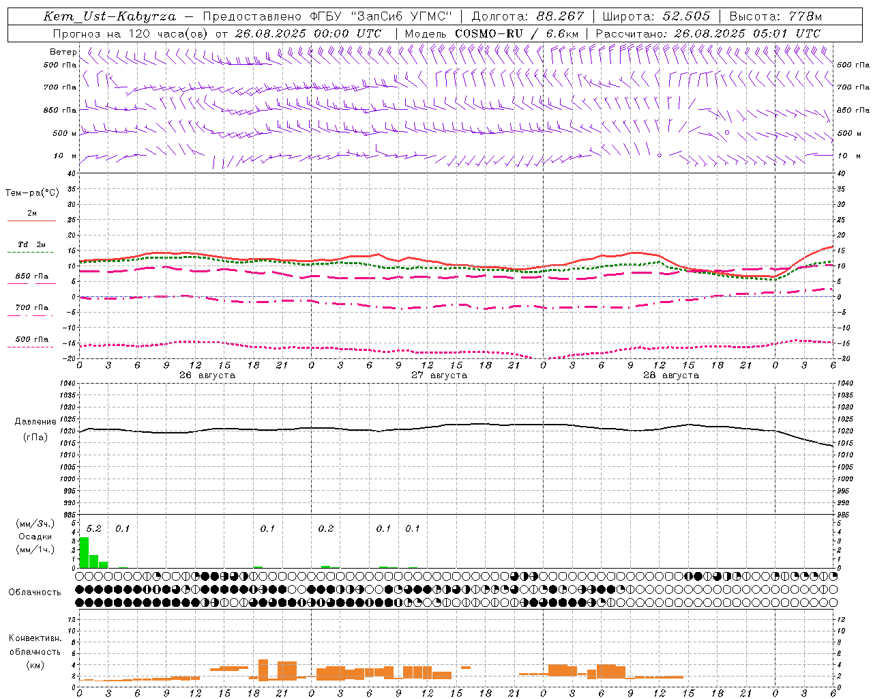Click the date label 27 августа

coord(439,375)
